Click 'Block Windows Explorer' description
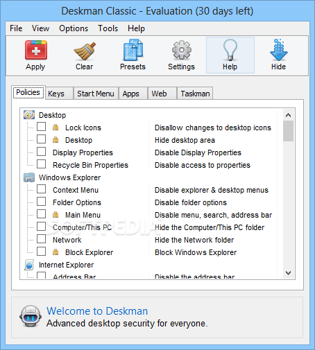The height and width of the screenshot is (350, 315). (196, 252)
